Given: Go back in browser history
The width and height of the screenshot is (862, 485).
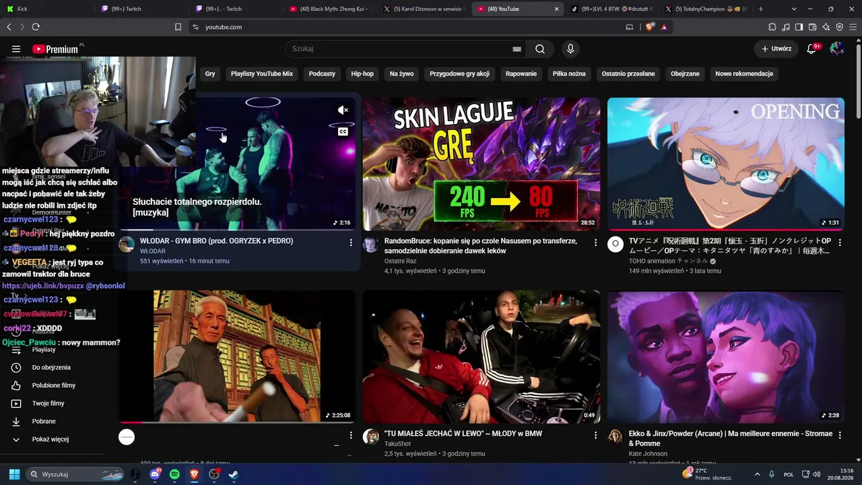Looking at the screenshot, I should (x=9, y=27).
